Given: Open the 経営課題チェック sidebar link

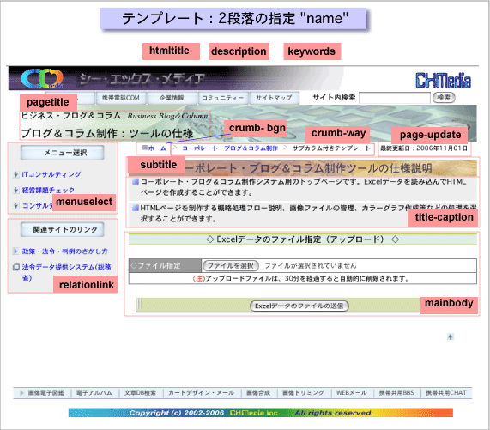Looking at the screenshot, I should (x=48, y=190).
